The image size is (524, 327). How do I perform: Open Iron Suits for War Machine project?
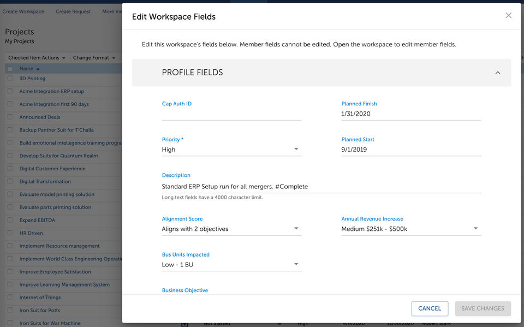pos(50,323)
